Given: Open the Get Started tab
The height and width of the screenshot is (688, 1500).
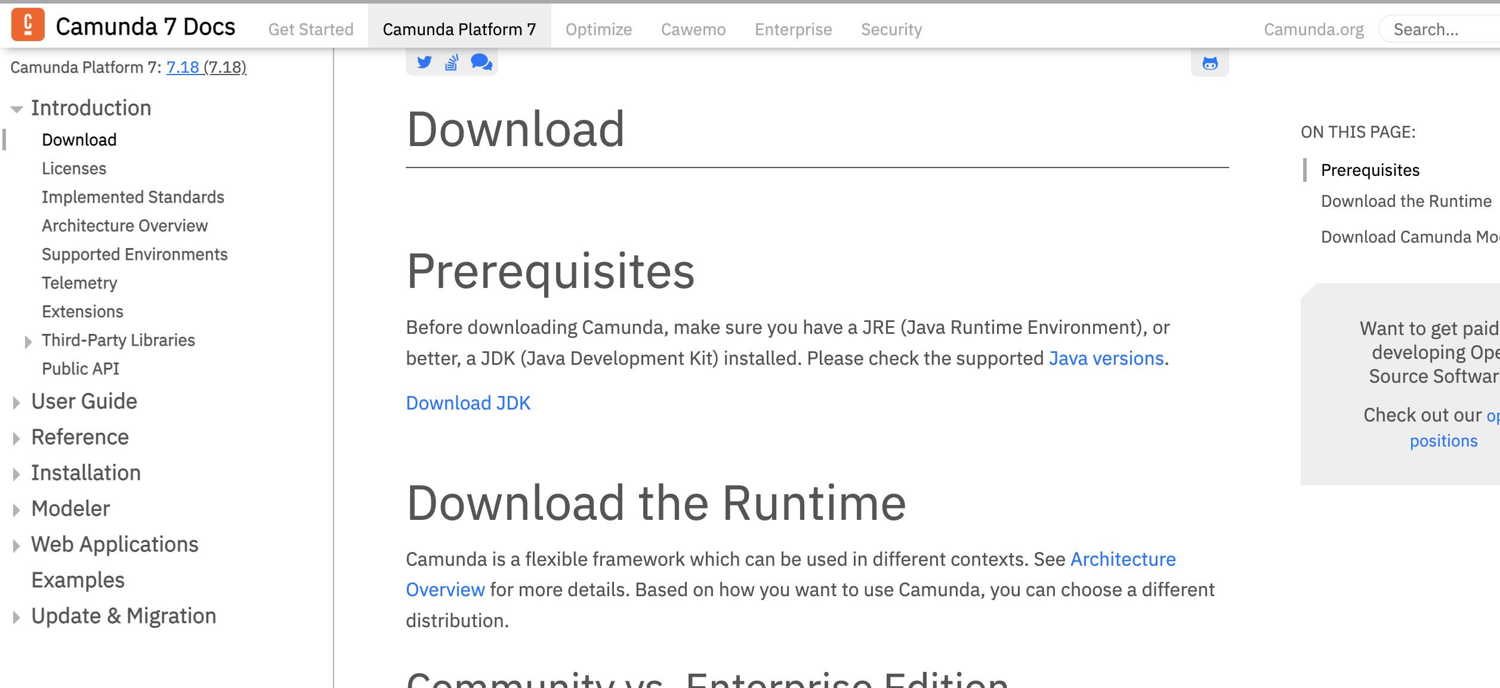Looking at the screenshot, I should 311,29.
